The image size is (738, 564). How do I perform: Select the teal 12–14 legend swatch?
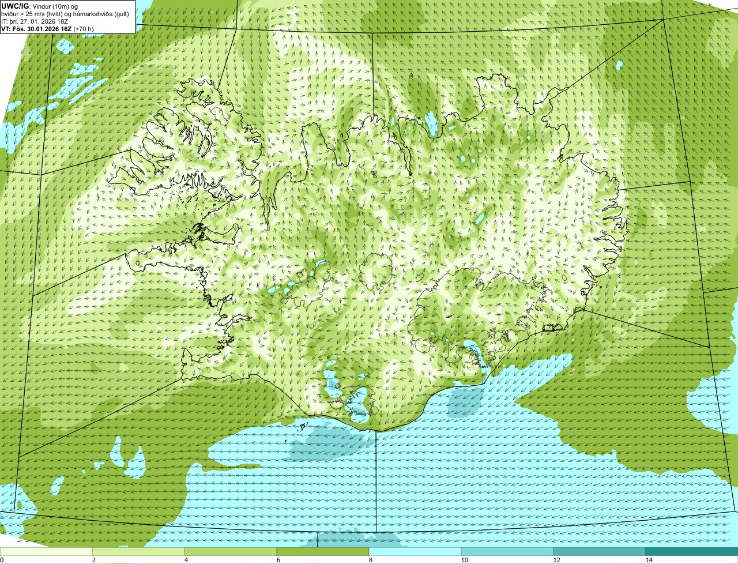pyautogui.click(x=600, y=551)
